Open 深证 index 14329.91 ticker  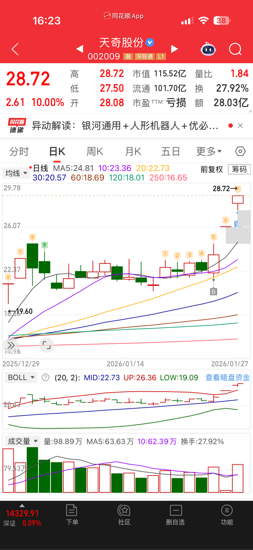point(22,518)
